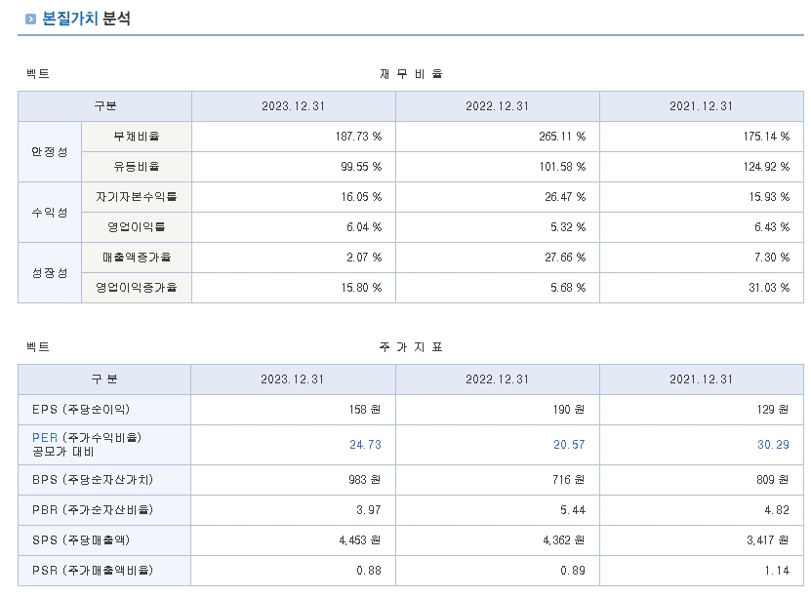Click the 본질가치 분석 heading text
This screenshot has height=598, width=811.
[86, 19]
